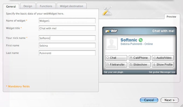The height and width of the screenshot is (107, 183).
Task: Open the Design tab
Action: (x=28, y=6)
